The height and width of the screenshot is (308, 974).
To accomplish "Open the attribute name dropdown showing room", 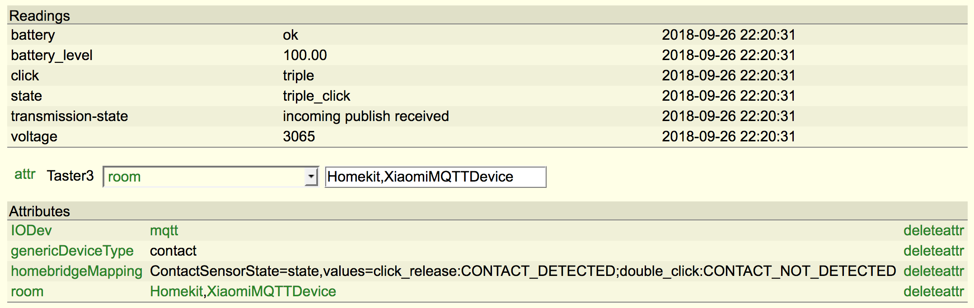I will click(x=206, y=177).
